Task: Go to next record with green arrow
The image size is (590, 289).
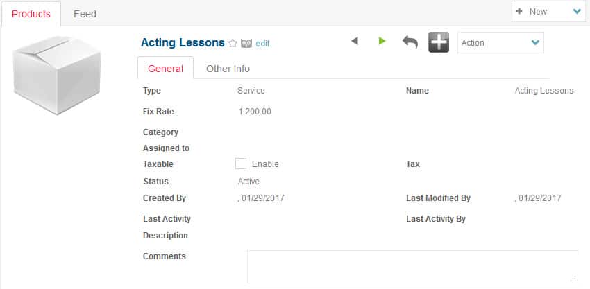Action: tap(382, 42)
